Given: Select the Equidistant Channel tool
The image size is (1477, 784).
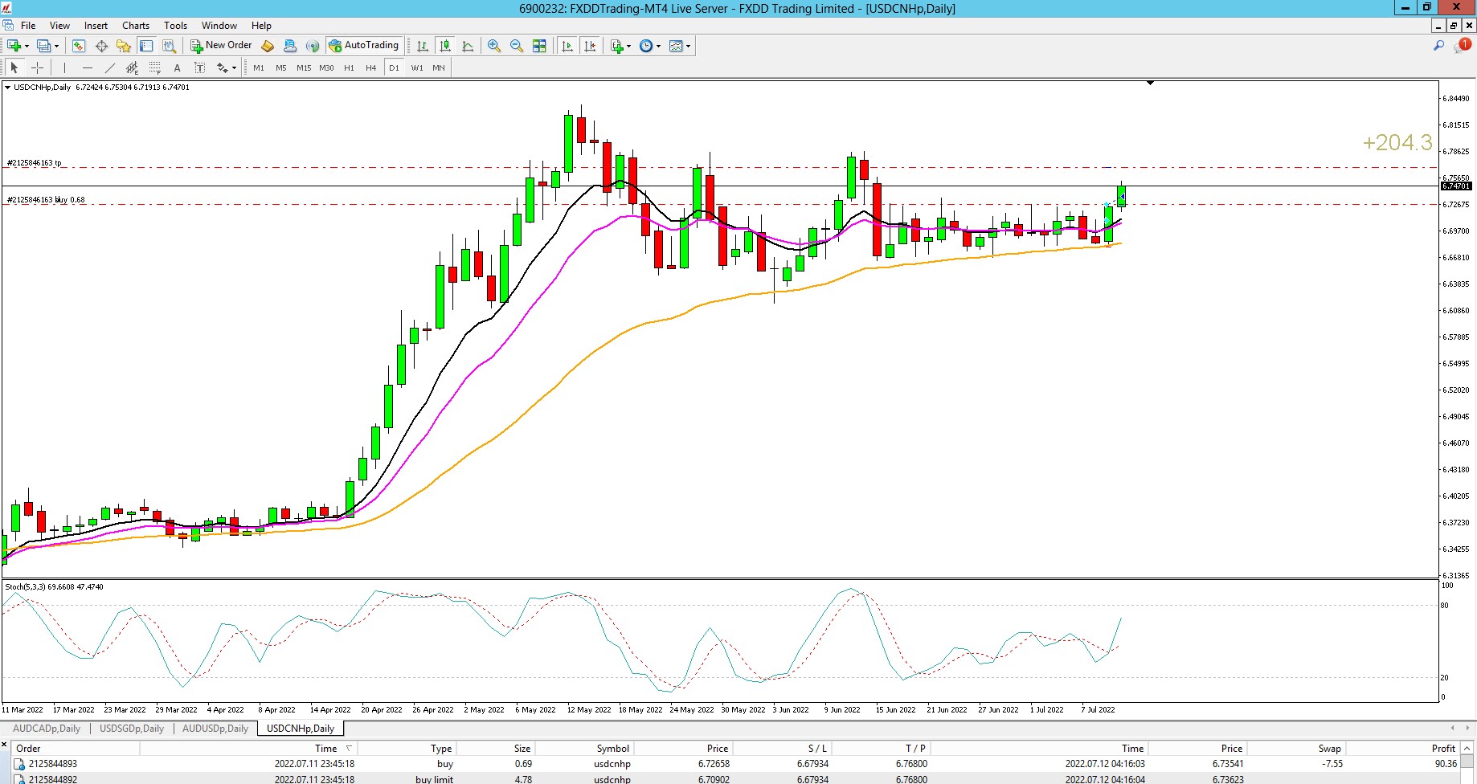Looking at the screenshot, I should 133,67.
